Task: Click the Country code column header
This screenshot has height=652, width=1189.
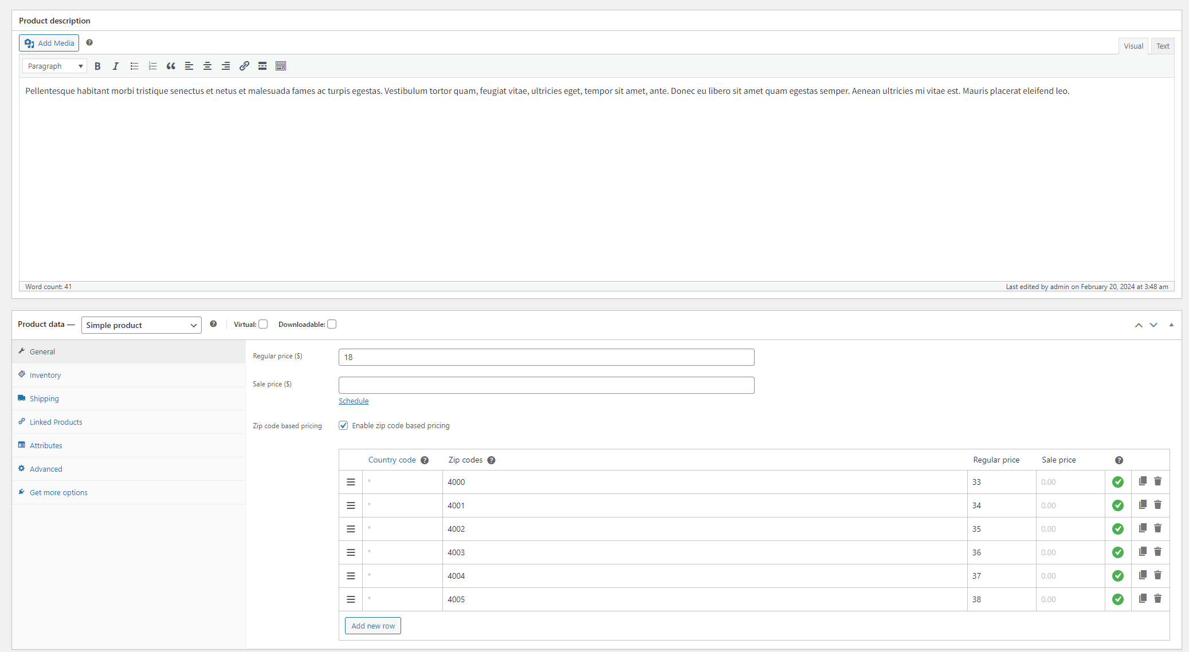Action: [x=392, y=460]
